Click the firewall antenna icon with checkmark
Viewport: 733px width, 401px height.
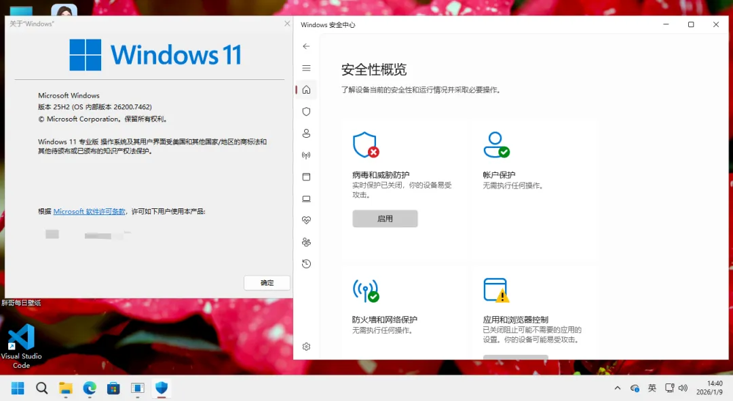pos(366,290)
